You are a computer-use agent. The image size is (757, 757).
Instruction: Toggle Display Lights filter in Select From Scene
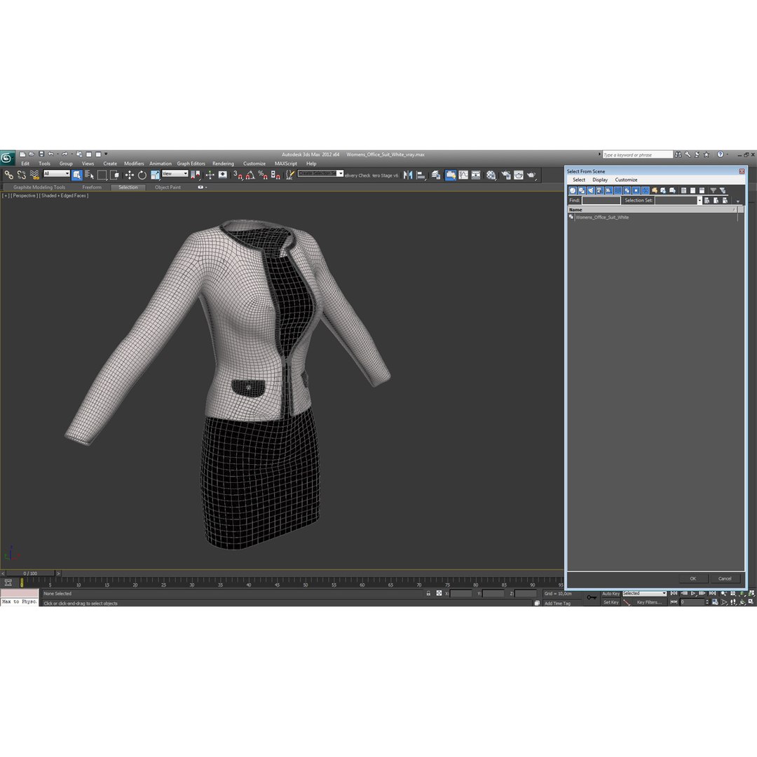pyautogui.click(x=591, y=191)
